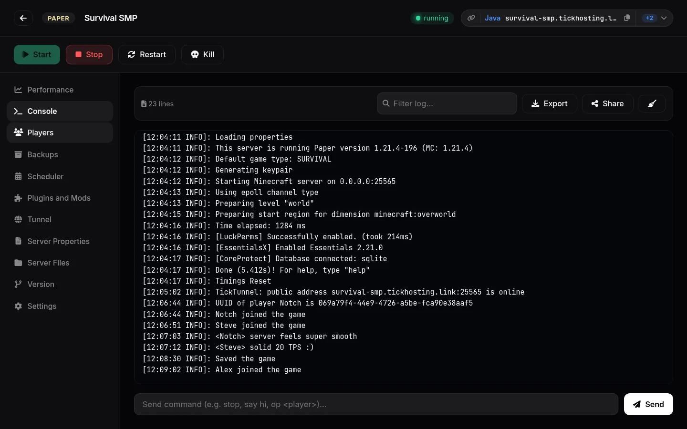Click the CoreProtect database connected log line
The width and height of the screenshot is (687, 429).
tap(265, 259)
